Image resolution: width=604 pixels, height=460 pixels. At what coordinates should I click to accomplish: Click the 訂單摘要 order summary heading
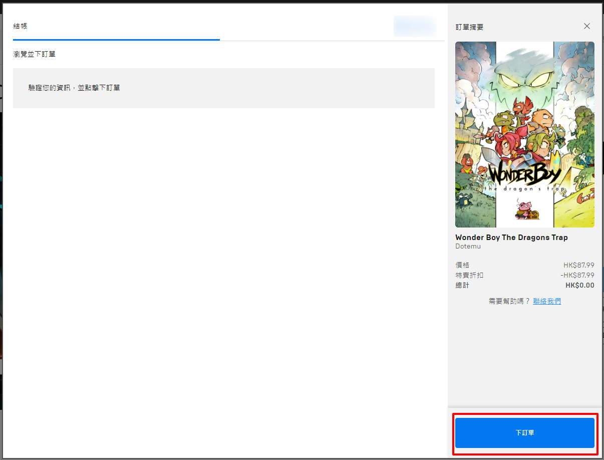(469, 27)
